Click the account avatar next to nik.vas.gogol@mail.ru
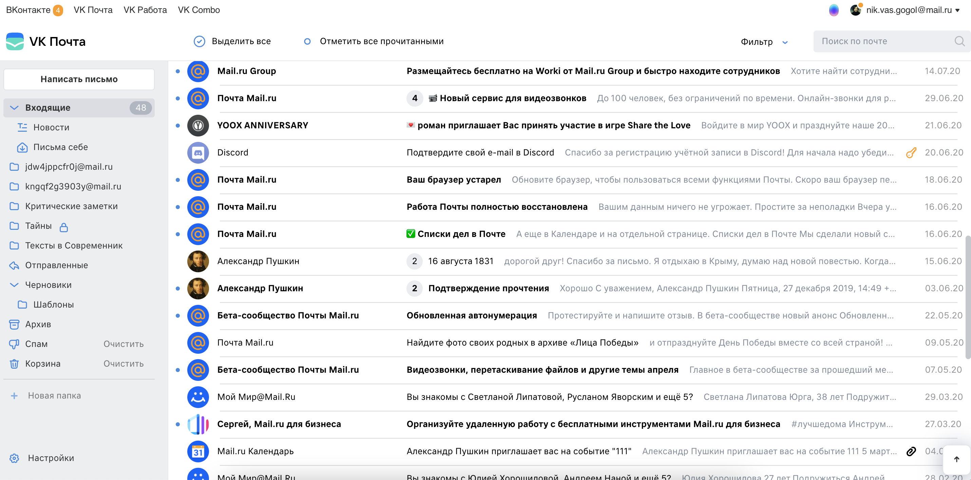This screenshot has height=480, width=971. (856, 10)
